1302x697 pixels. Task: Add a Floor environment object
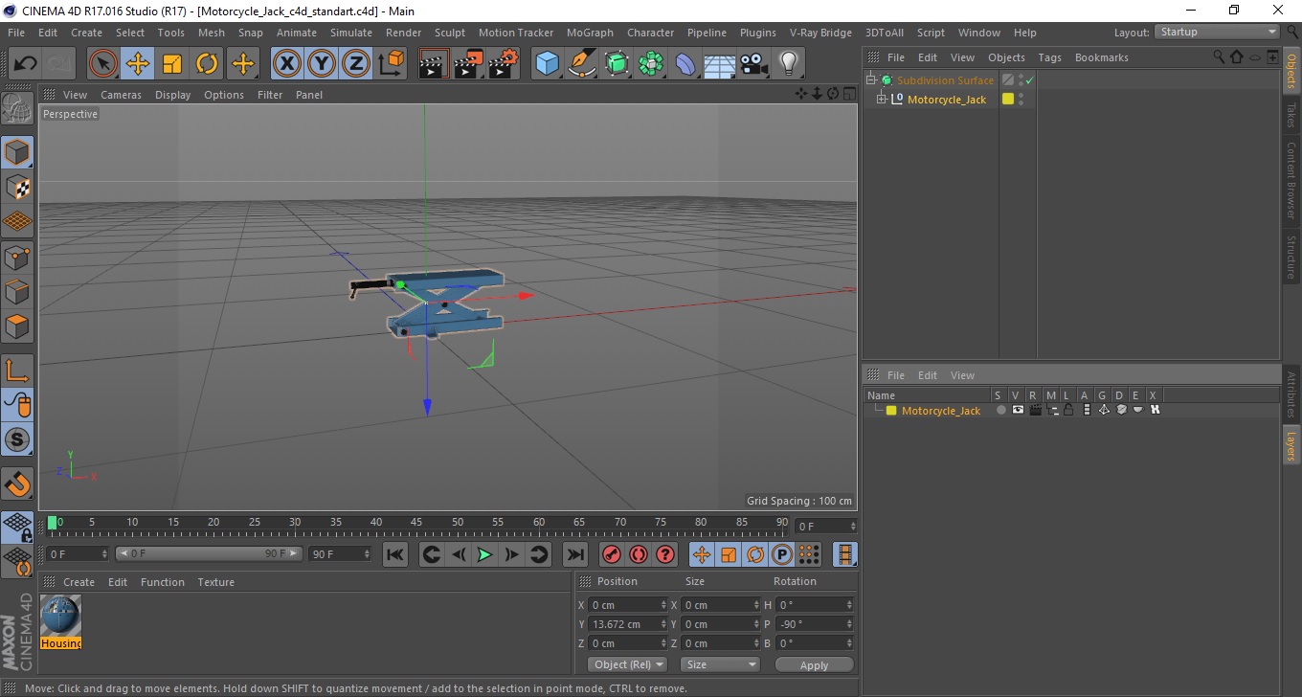pyautogui.click(x=719, y=64)
